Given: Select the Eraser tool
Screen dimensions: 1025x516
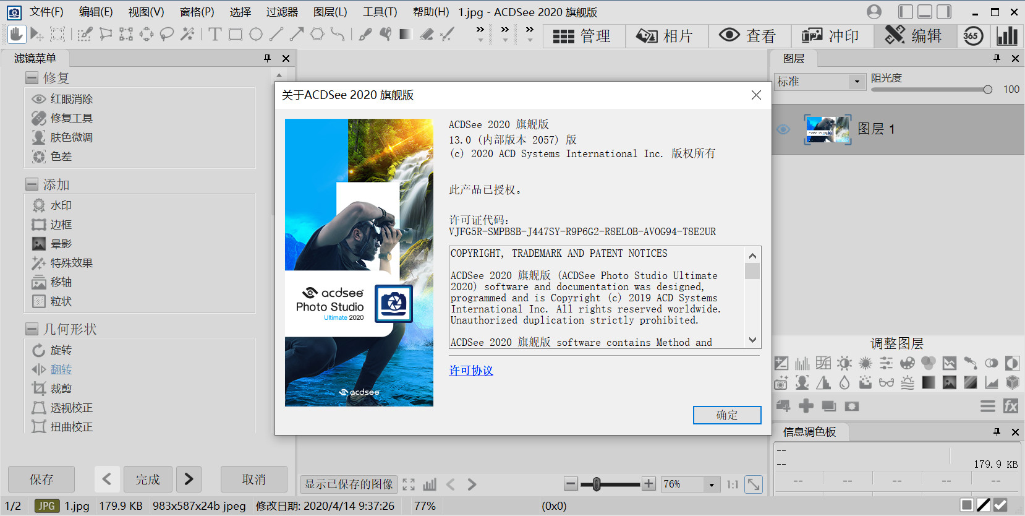Looking at the screenshot, I should tap(427, 35).
